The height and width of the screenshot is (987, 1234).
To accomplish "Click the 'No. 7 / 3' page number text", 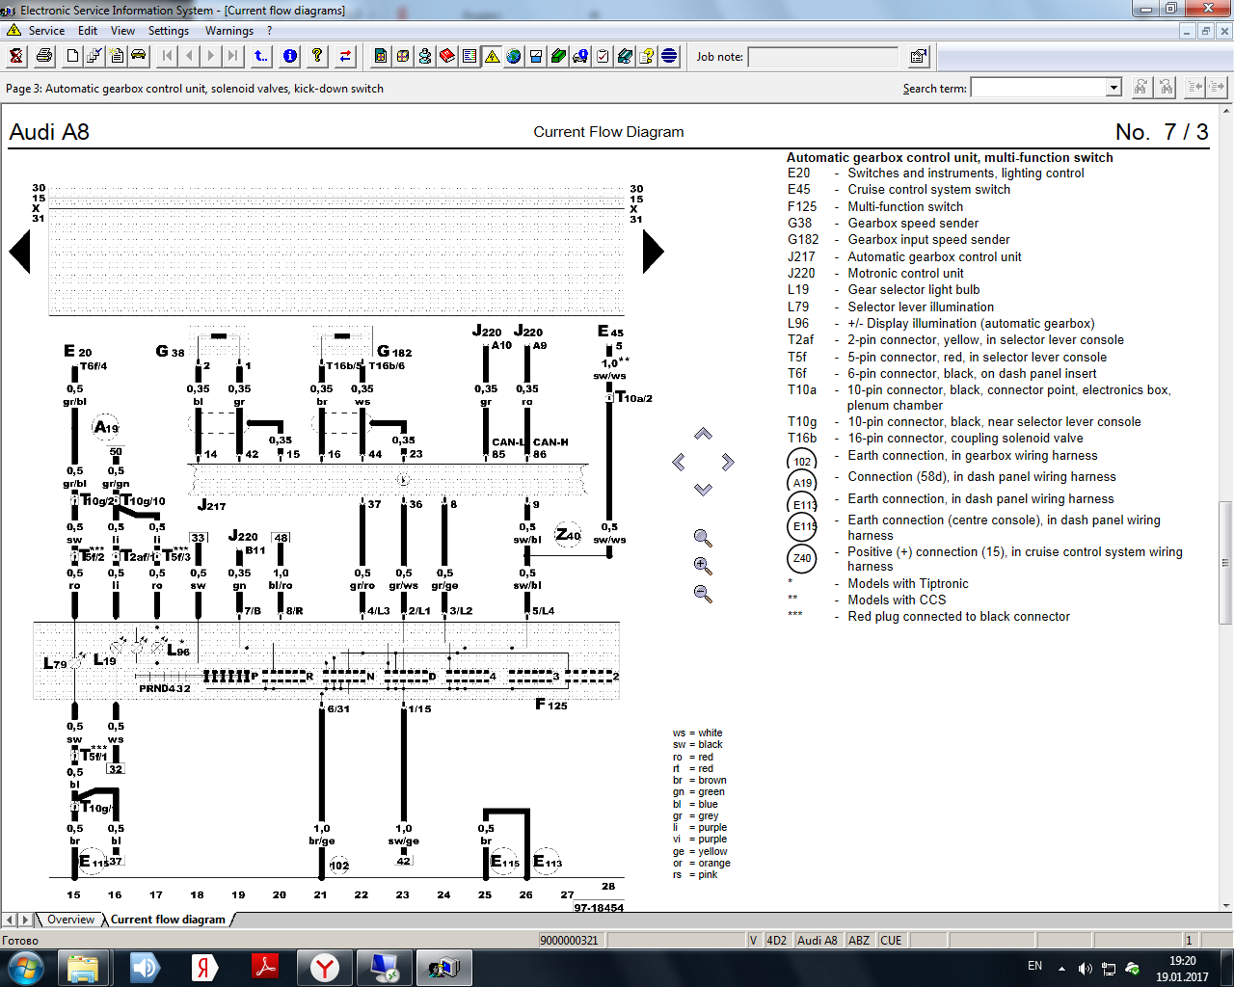I will [1162, 132].
